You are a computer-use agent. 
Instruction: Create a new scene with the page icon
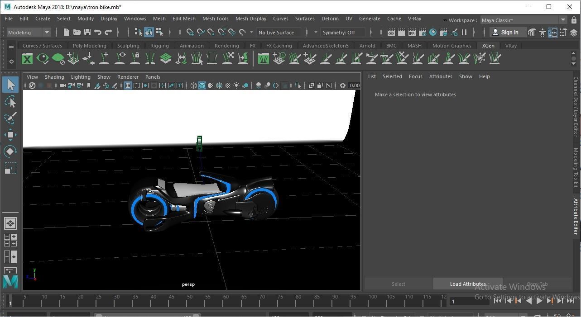[66, 32]
